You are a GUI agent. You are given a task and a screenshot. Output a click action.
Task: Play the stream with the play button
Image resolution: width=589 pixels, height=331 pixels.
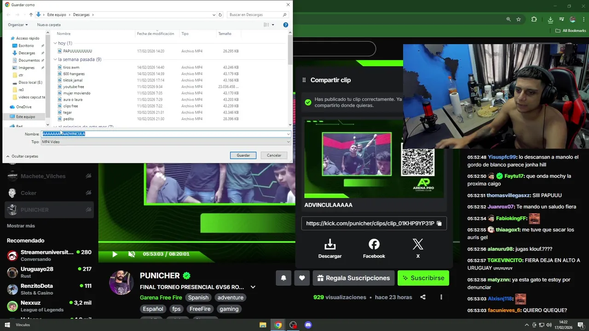pos(115,254)
